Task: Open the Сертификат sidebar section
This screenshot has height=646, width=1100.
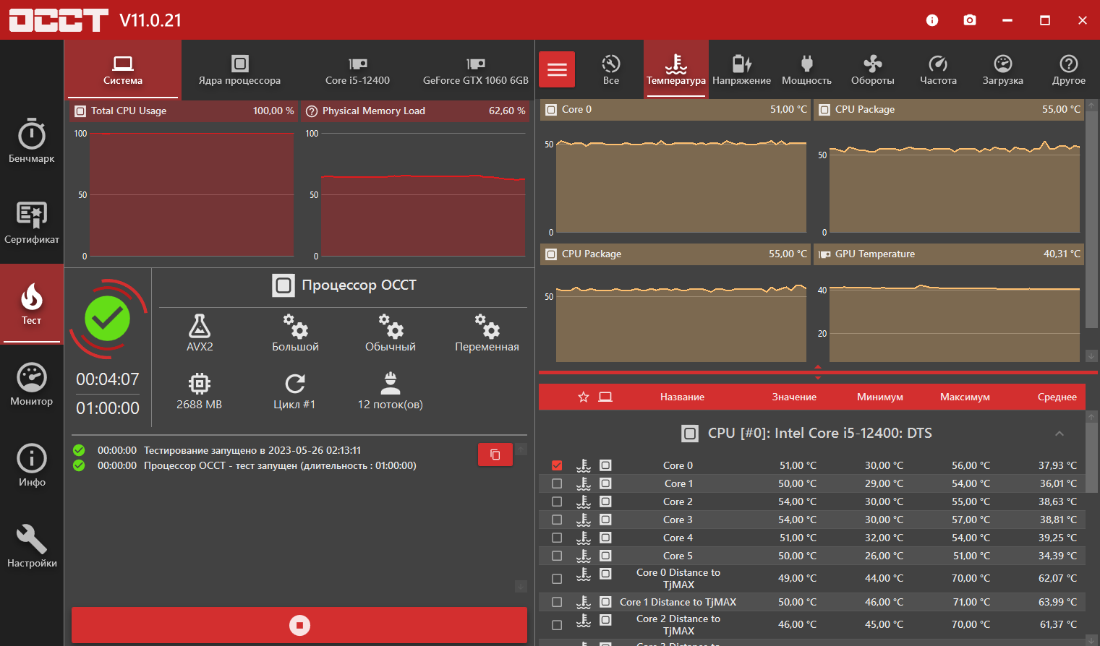Action: (31, 223)
